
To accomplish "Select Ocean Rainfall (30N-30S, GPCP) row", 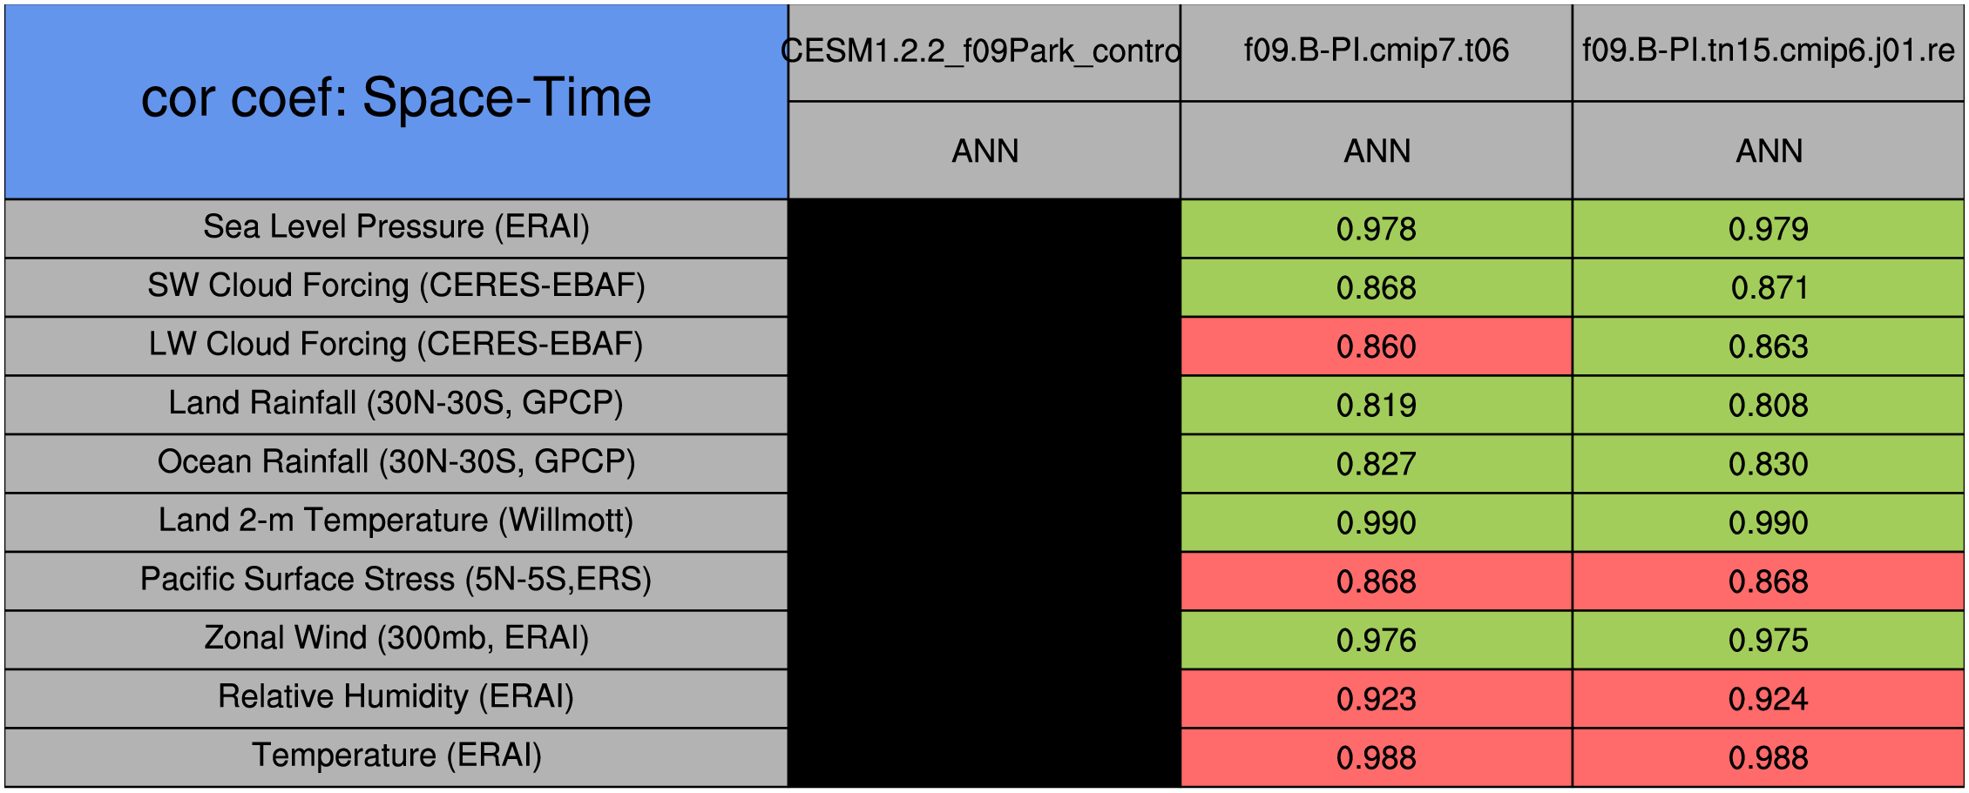I will coord(396,463).
